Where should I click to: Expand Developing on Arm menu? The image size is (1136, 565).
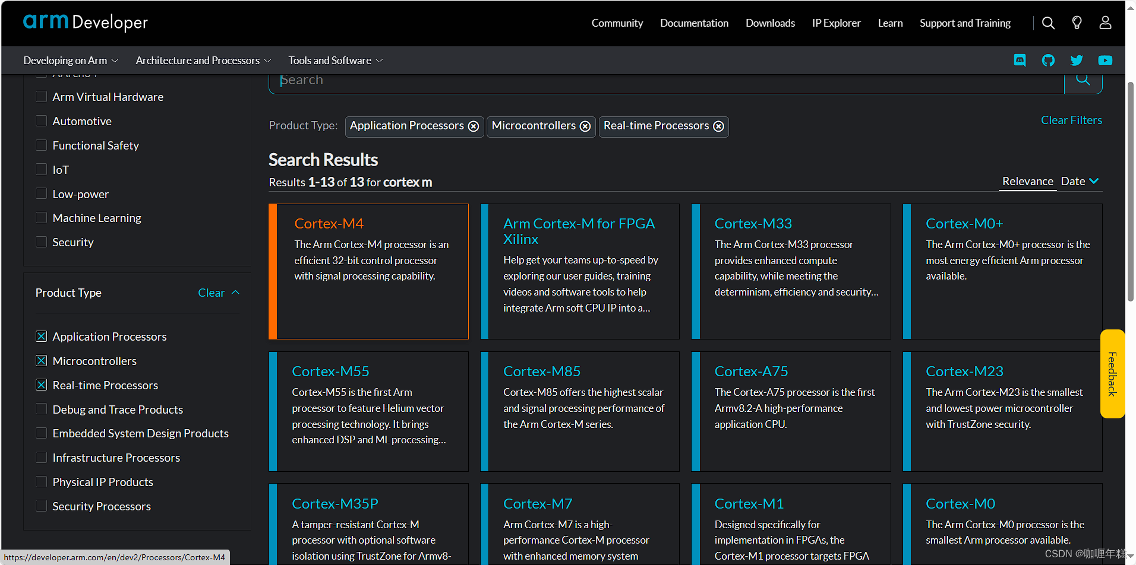71,61
